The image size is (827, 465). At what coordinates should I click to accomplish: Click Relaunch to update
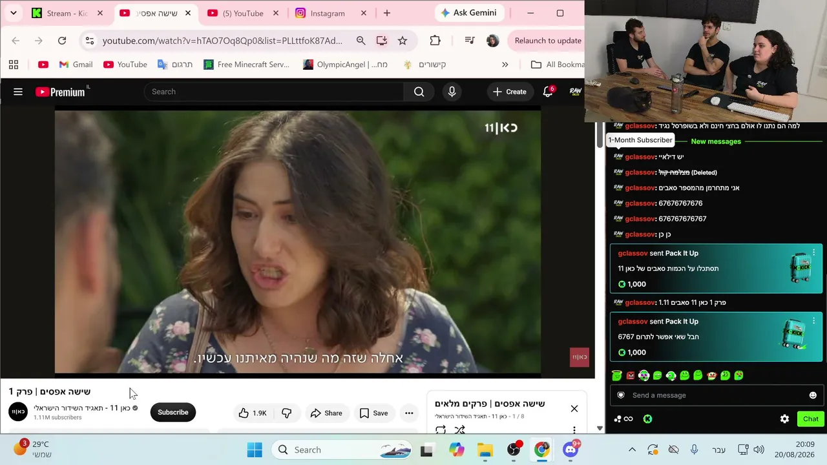(547, 41)
